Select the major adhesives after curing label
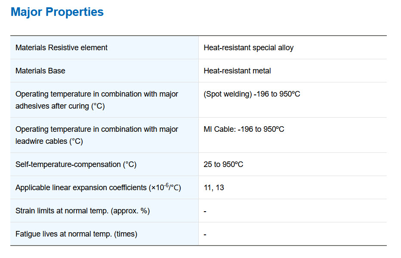Screen dimensions: 401x258 (x=97, y=100)
